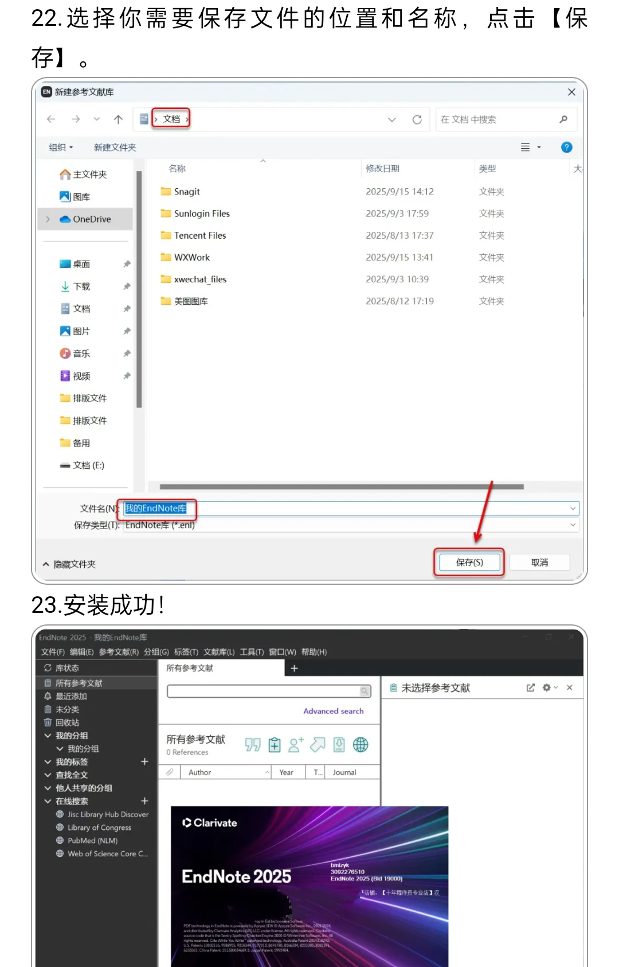Viewport: 619px width, 967px height.
Task: Add a new tag with 我的标签 plus
Action: click(x=144, y=762)
